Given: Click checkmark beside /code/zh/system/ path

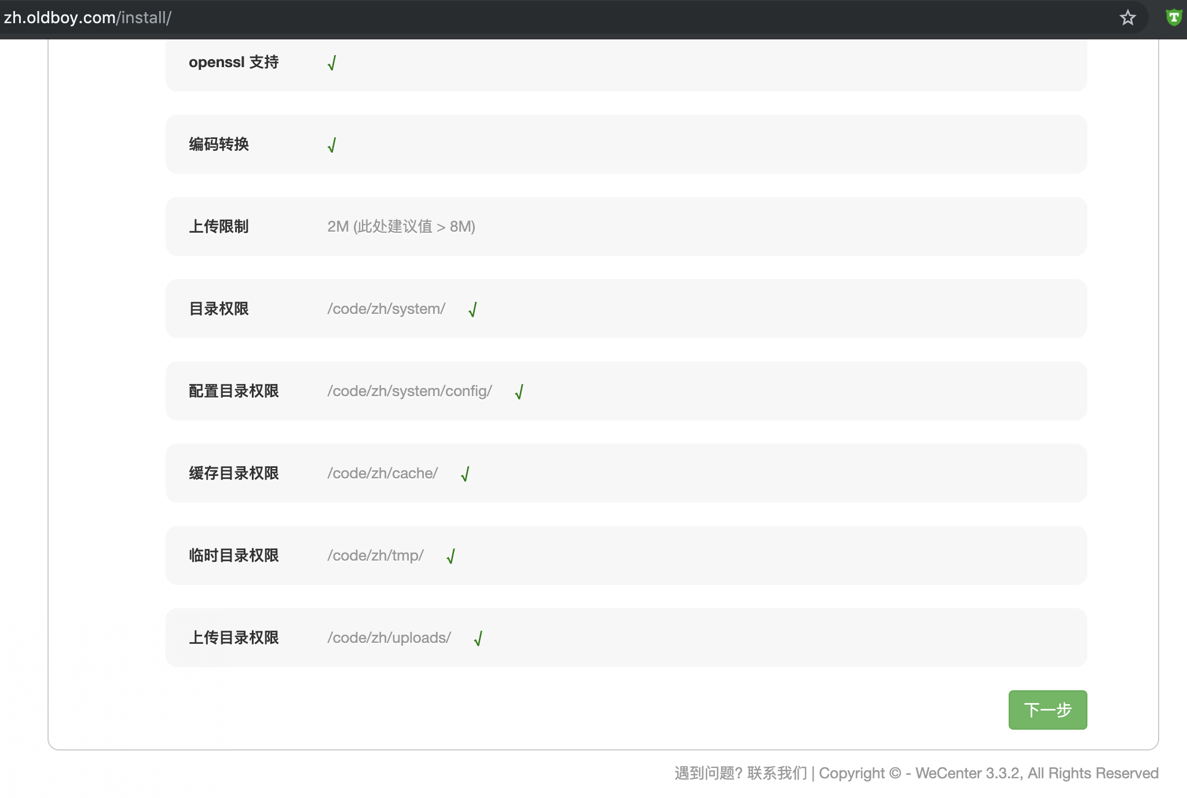Looking at the screenshot, I should click(x=472, y=309).
